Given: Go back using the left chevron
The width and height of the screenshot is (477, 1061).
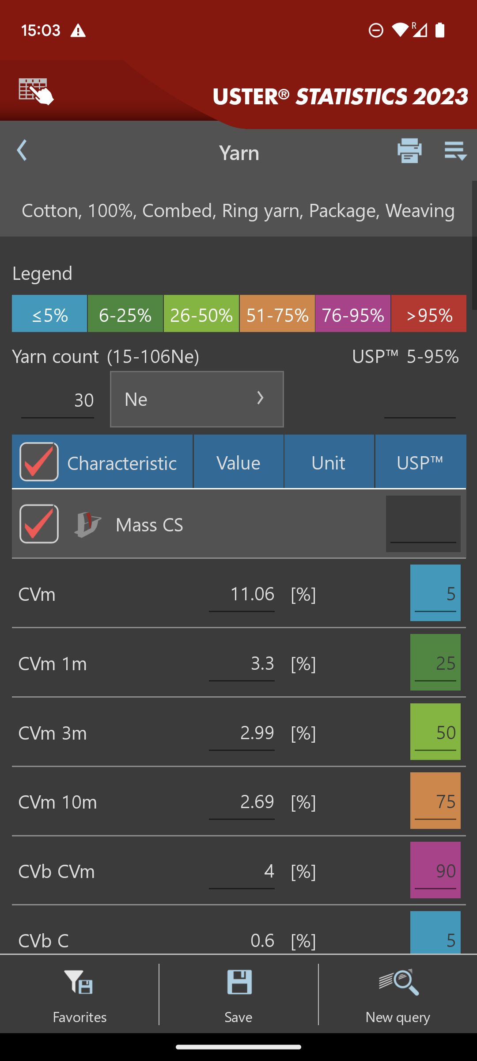Looking at the screenshot, I should pyautogui.click(x=22, y=150).
